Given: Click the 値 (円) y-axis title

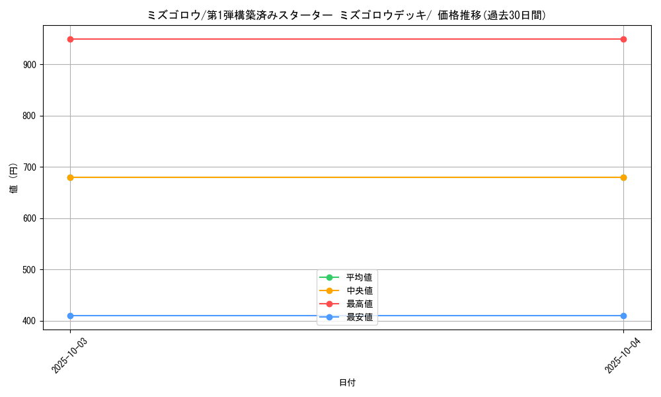Looking at the screenshot, I should 14,177.
